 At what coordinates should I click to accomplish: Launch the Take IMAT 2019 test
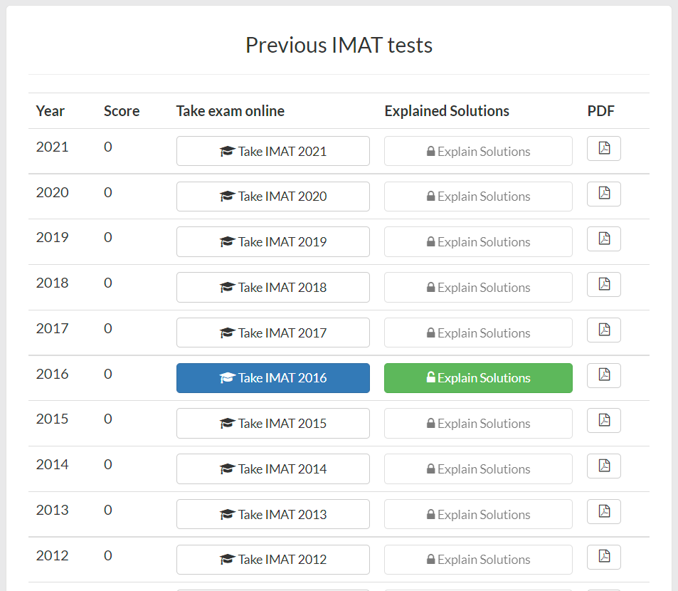pos(273,242)
